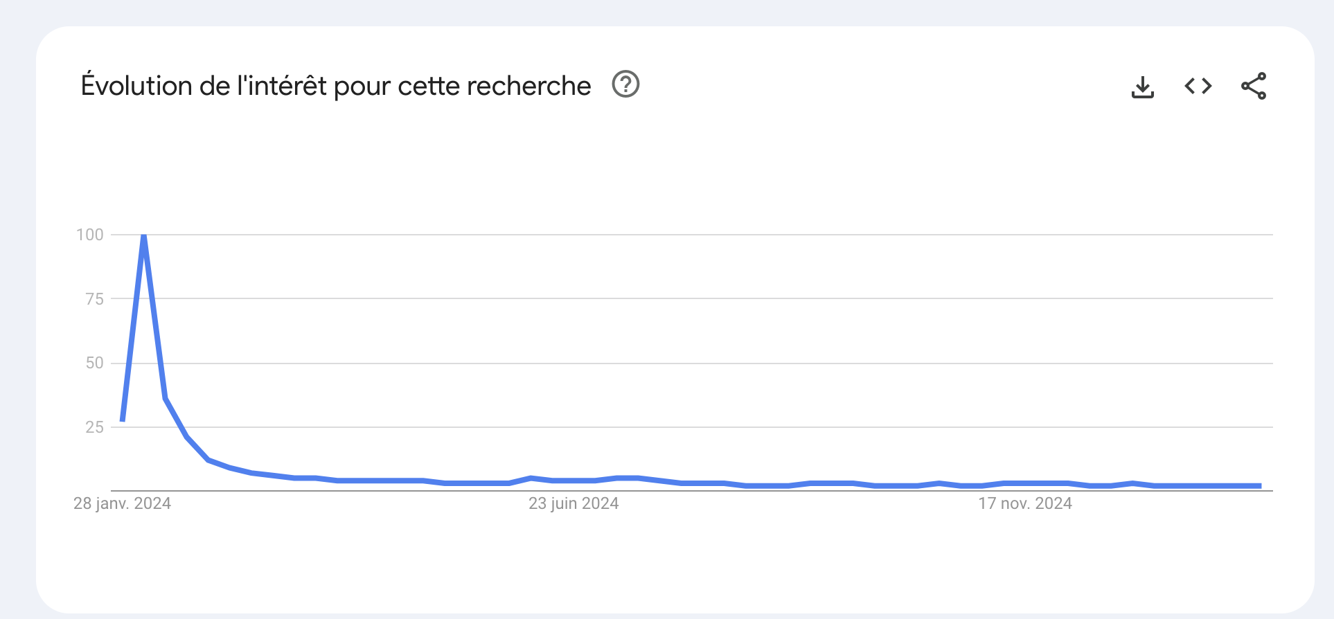
Task: Click the share icon
Action: tap(1254, 86)
